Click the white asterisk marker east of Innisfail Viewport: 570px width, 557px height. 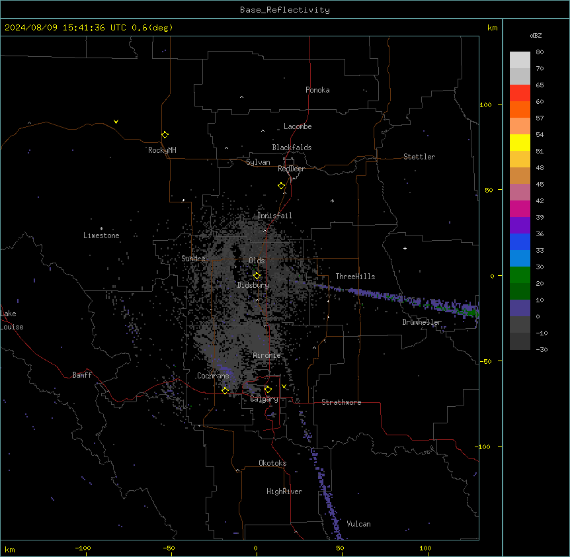coord(332,200)
